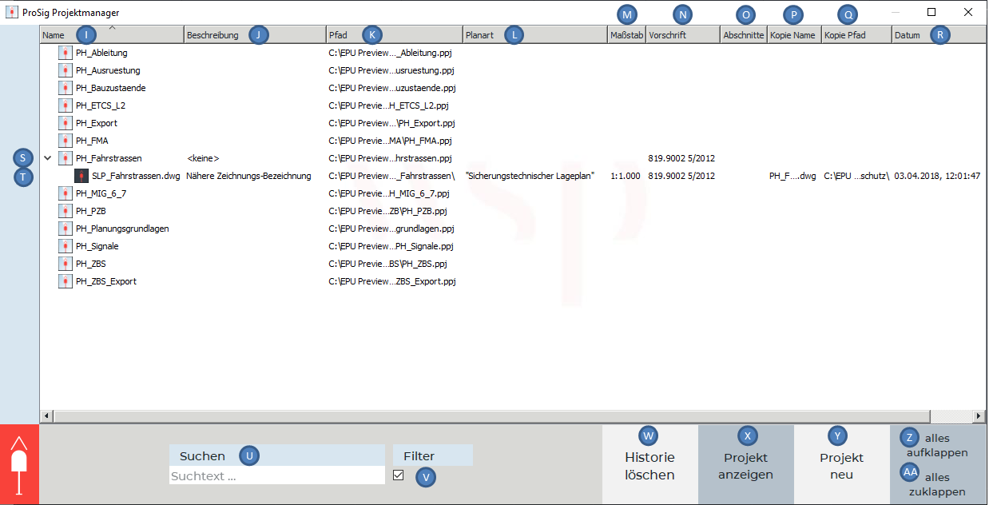Select the PH_ZBS_Export row name
Viewport: 989px width, 505px height.
coord(106,281)
